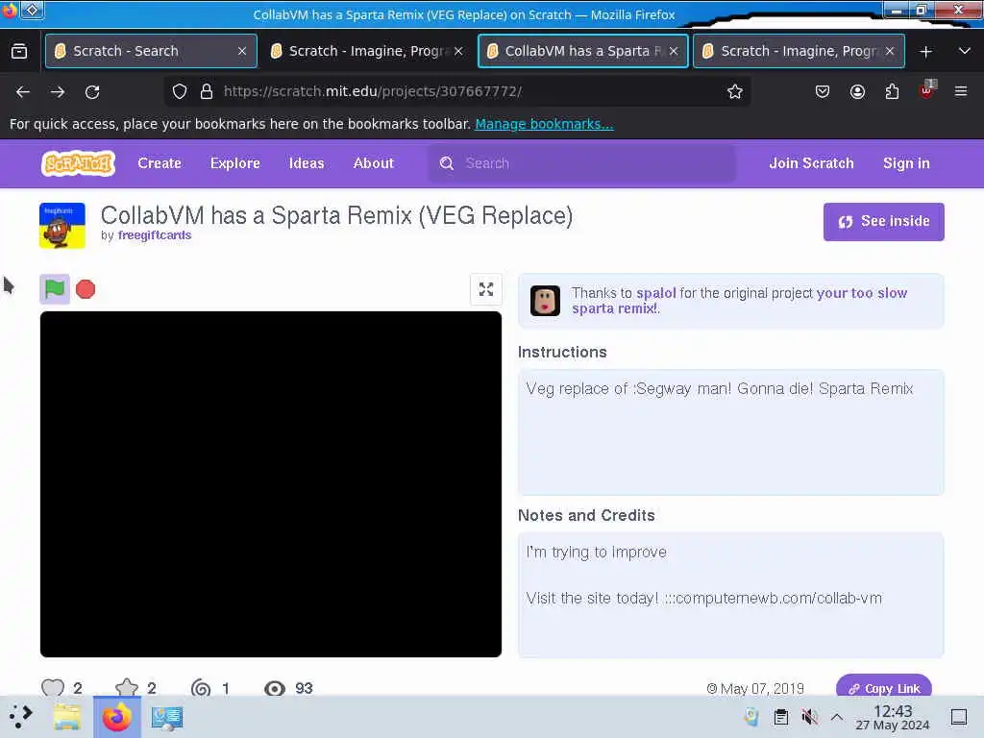The image size is (984, 738).
Task: Reload the current page
Action: point(92,91)
